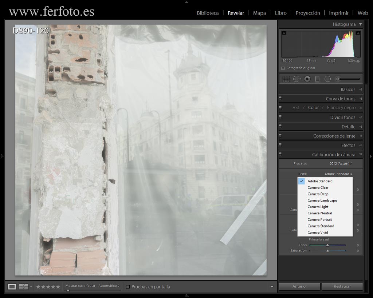
Task: Click the Restaurar button
Action: coord(342,286)
